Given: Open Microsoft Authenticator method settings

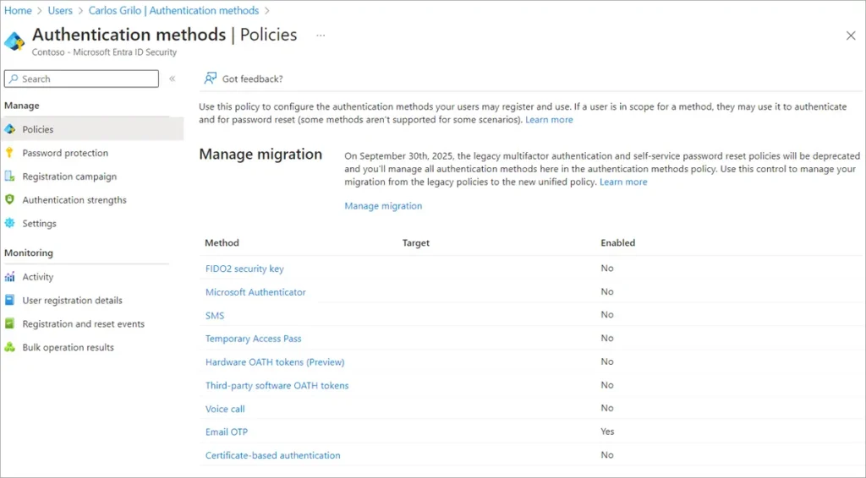Looking at the screenshot, I should [255, 292].
